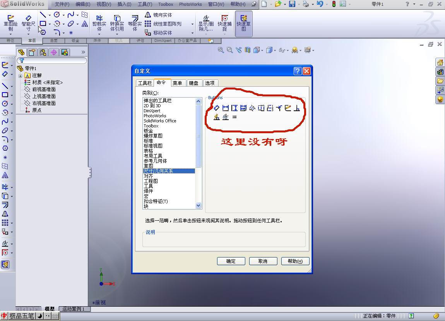The height and width of the screenshot is (321, 445).
Task: Click Ordinate Dimension icon in Buttons group
Action: (252, 108)
